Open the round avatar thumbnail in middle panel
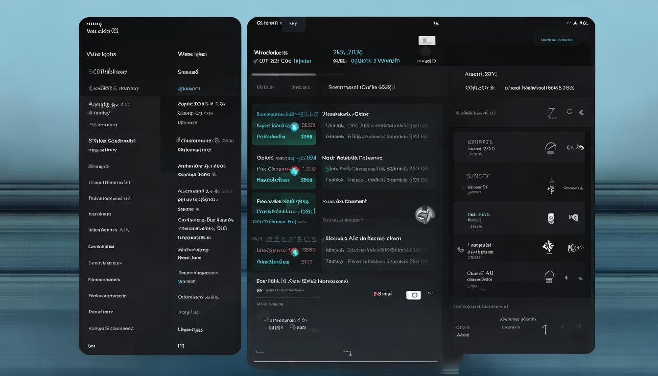 click(424, 214)
